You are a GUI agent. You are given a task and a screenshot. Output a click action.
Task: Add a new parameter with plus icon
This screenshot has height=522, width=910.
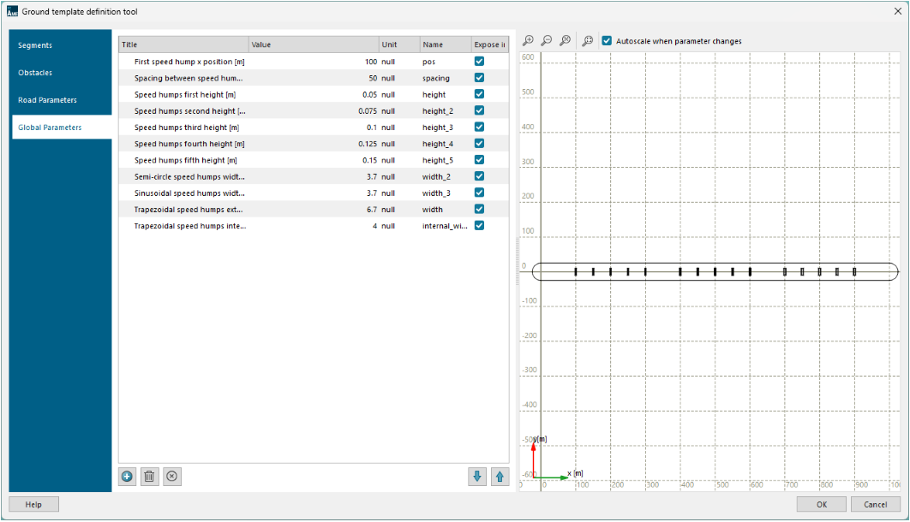(128, 477)
